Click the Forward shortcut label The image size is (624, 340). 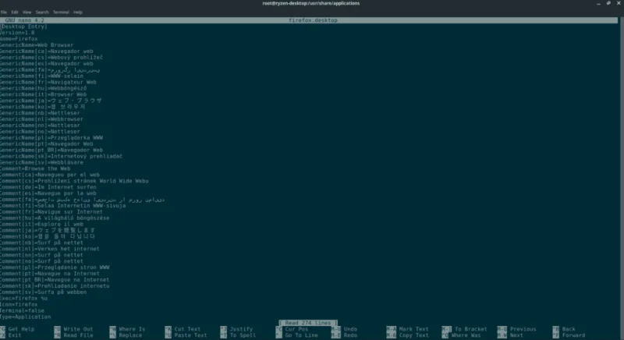[573, 335]
